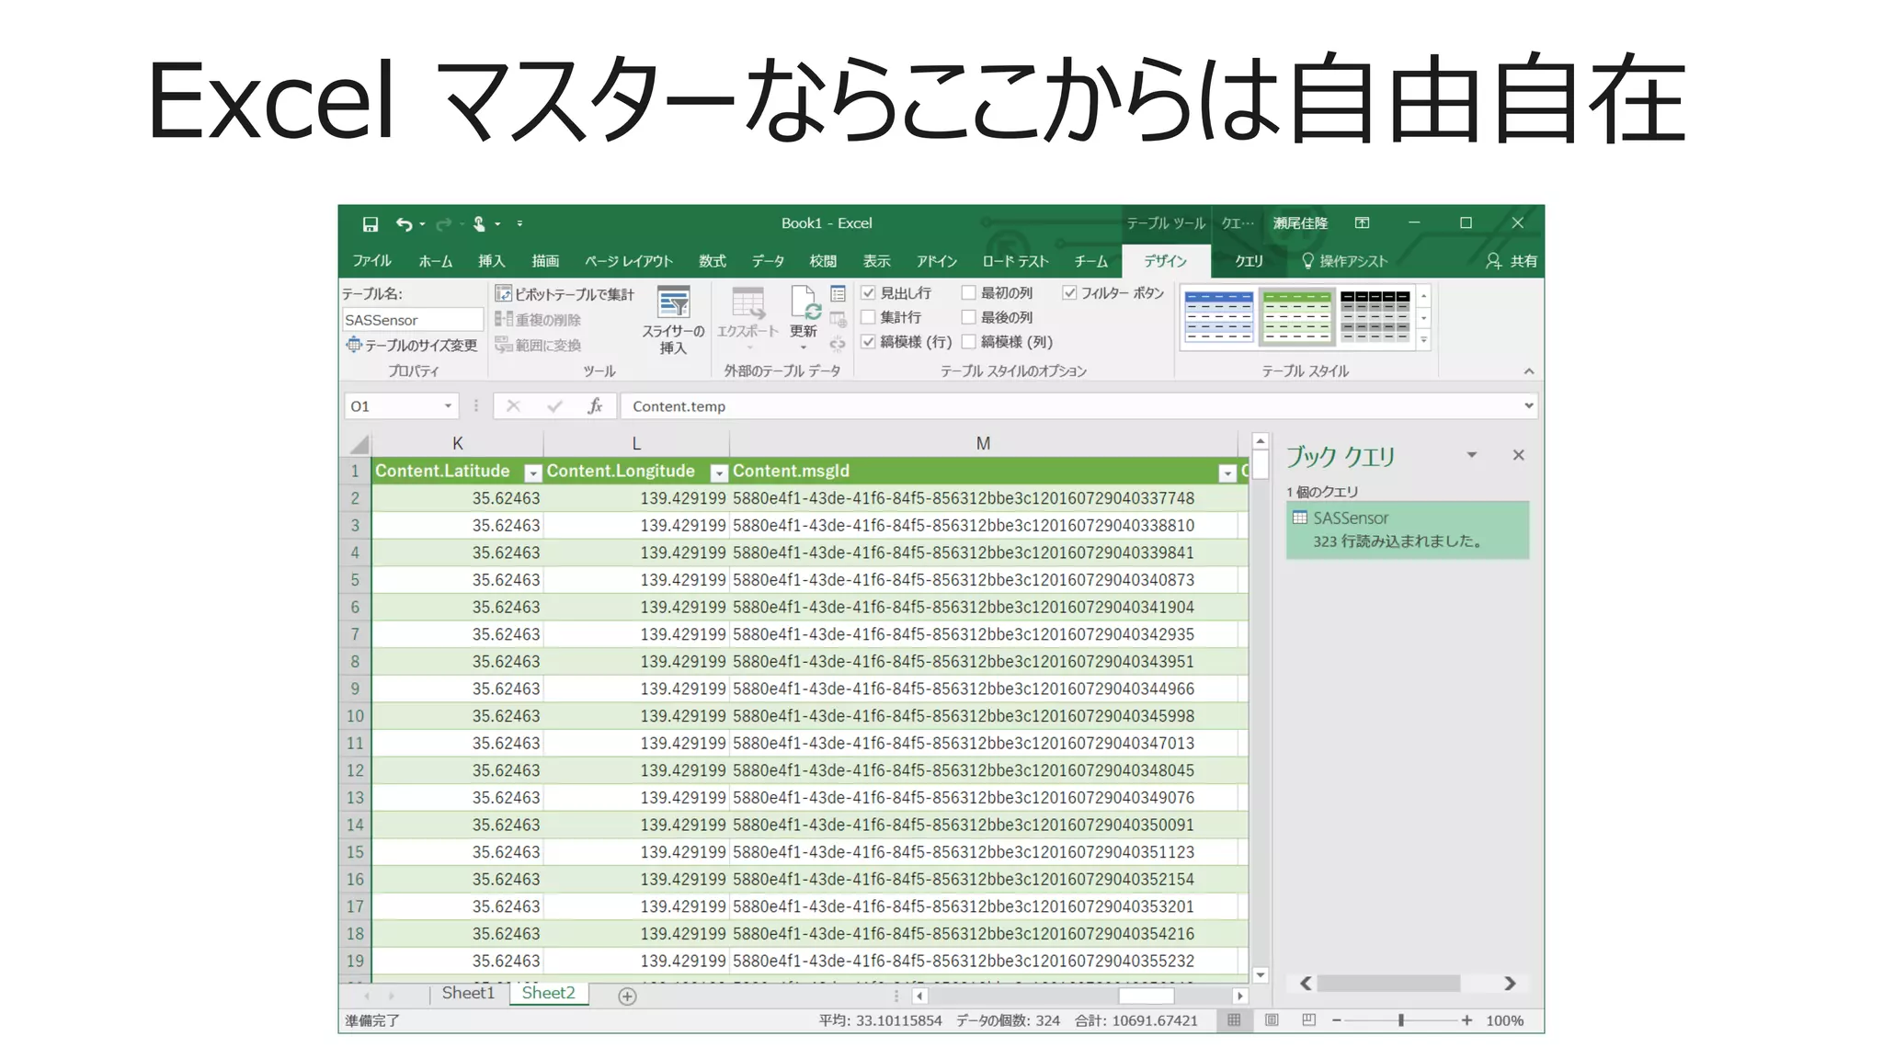The width and height of the screenshot is (1883, 1059).
Task: Enable 最後の列 last column checkbox
Action: 968,317
